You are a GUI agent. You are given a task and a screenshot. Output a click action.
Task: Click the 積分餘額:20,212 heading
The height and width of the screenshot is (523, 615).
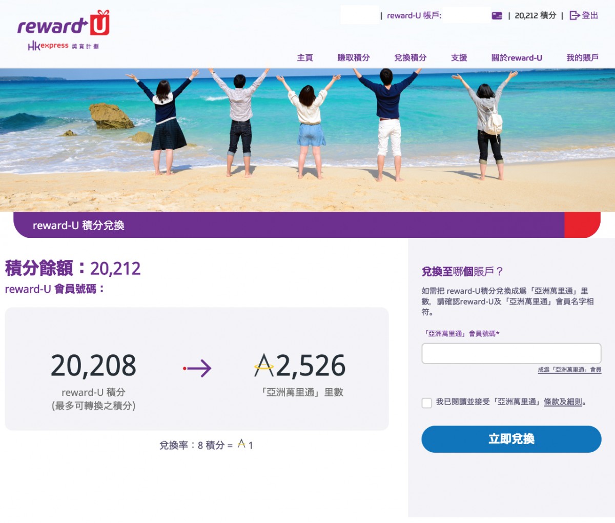73,268
